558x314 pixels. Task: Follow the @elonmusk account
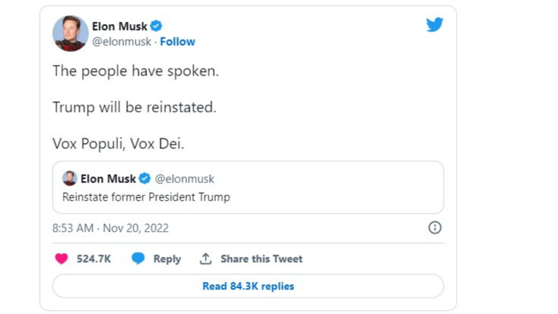click(177, 42)
